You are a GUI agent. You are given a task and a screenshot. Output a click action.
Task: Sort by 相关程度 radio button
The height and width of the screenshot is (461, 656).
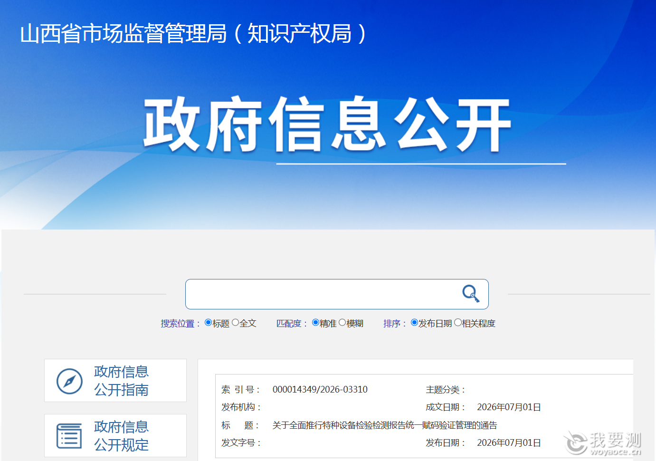pos(458,322)
